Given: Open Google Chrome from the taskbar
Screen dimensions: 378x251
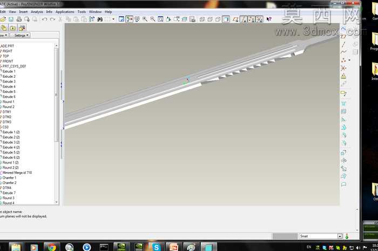Looking at the screenshot, I should (x=52, y=247).
